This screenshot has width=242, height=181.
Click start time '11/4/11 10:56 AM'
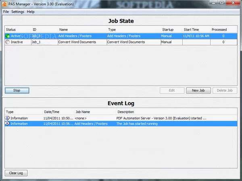point(196,36)
